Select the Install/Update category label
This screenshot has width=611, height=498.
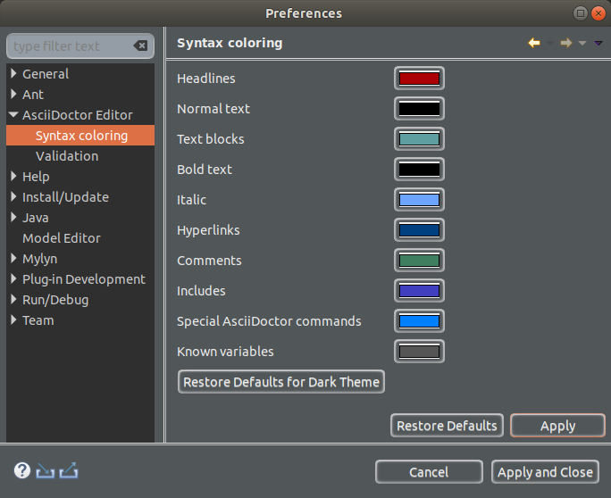click(65, 197)
